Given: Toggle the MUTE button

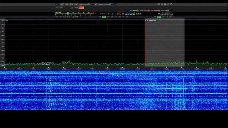Looking at the screenshot, I should pyautogui.click(x=76, y=8).
